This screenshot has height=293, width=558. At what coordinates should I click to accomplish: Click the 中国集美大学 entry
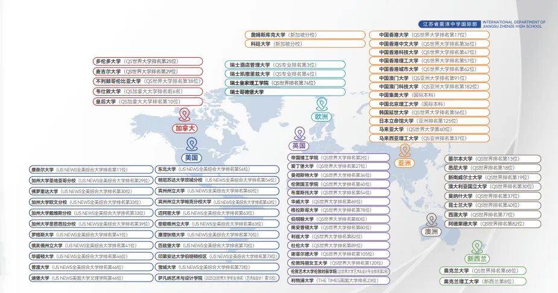coord(429,95)
